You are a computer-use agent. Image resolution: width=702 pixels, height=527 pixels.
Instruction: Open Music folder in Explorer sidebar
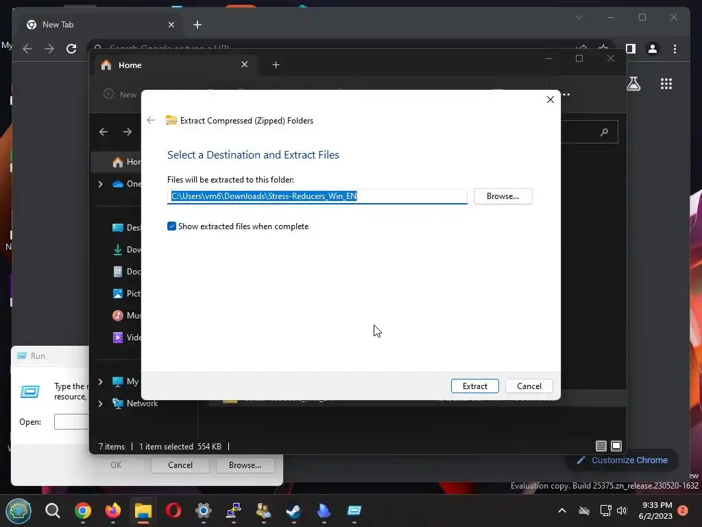pos(126,316)
